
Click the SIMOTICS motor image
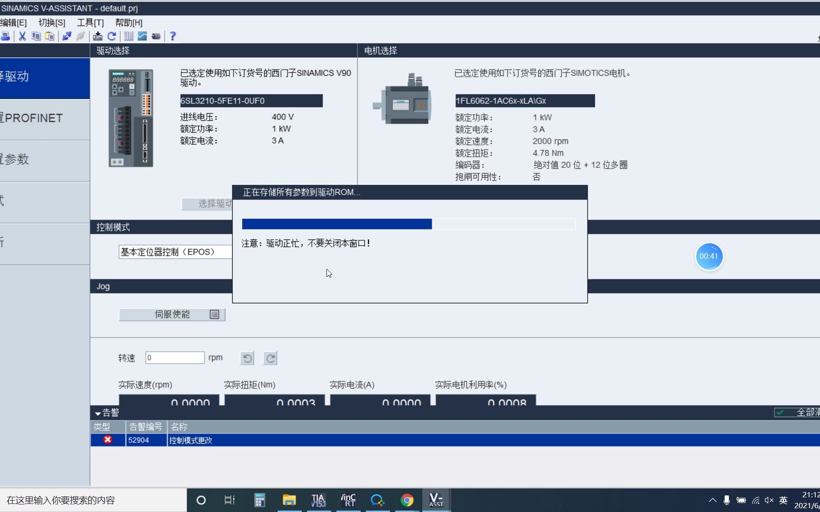[402, 99]
